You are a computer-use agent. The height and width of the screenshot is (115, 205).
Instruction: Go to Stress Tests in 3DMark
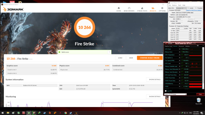(x=142, y=9)
